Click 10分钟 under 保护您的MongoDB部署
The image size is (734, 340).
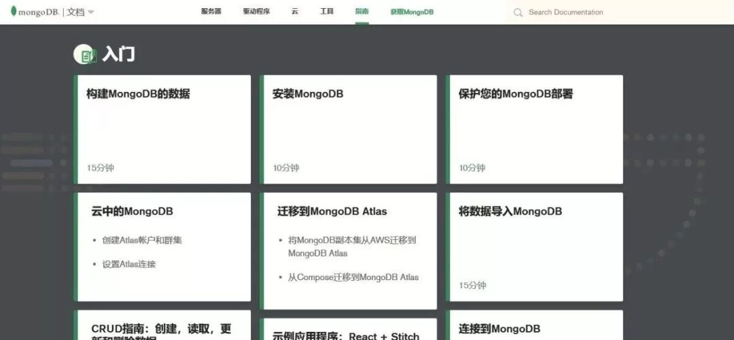pos(472,168)
